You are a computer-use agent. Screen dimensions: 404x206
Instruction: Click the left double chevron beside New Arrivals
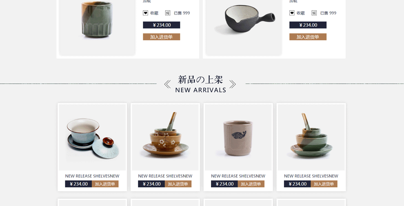coord(167,84)
